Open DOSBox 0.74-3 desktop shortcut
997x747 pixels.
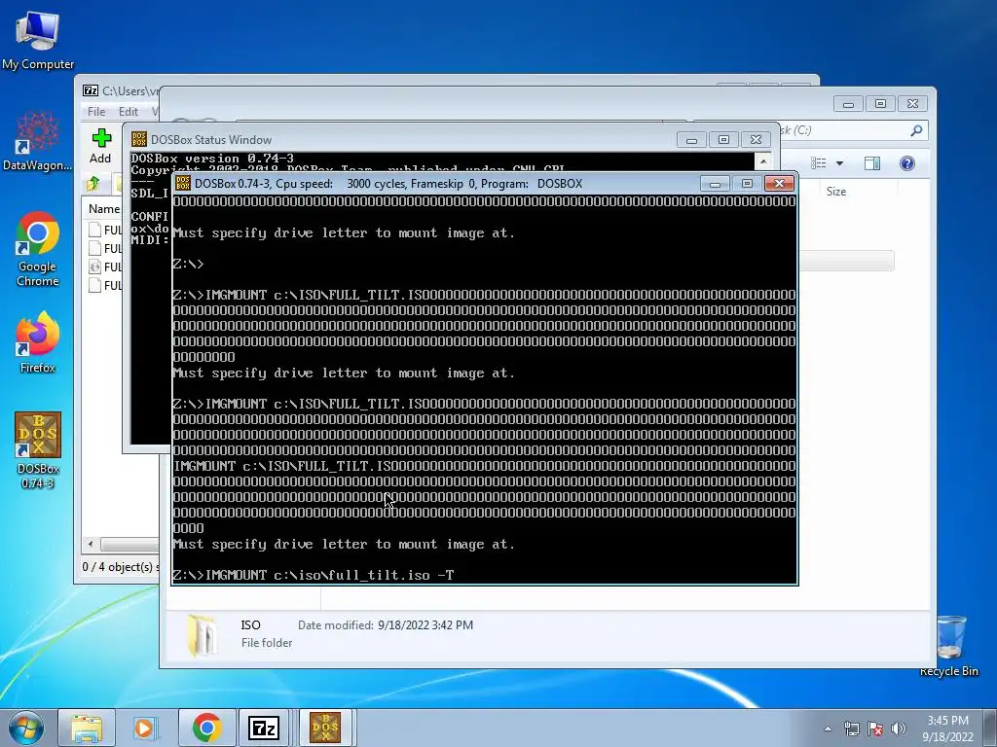(38, 449)
